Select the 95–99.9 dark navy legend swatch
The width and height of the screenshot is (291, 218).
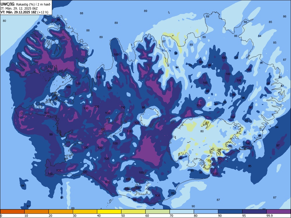pyautogui.click(x=254, y=212)
